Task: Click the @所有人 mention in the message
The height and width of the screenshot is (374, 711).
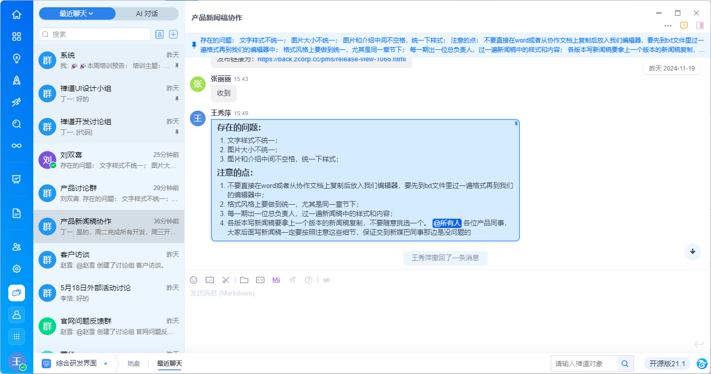Action: [447, 223]
